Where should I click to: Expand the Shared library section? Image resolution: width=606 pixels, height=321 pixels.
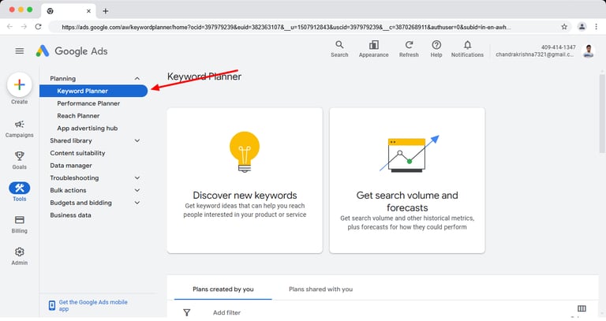click(x=137, y=140)
